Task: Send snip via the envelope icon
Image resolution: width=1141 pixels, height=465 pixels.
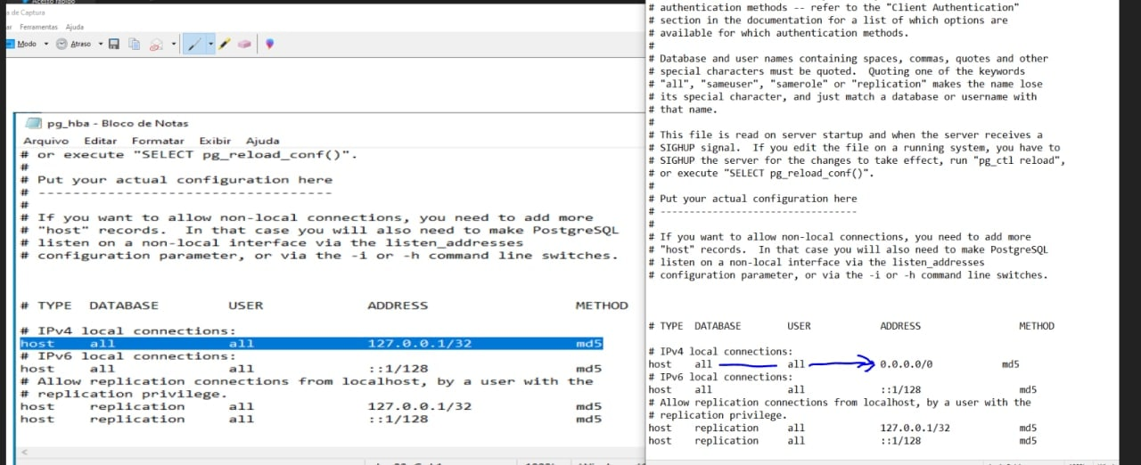Action: click(155, 44)
